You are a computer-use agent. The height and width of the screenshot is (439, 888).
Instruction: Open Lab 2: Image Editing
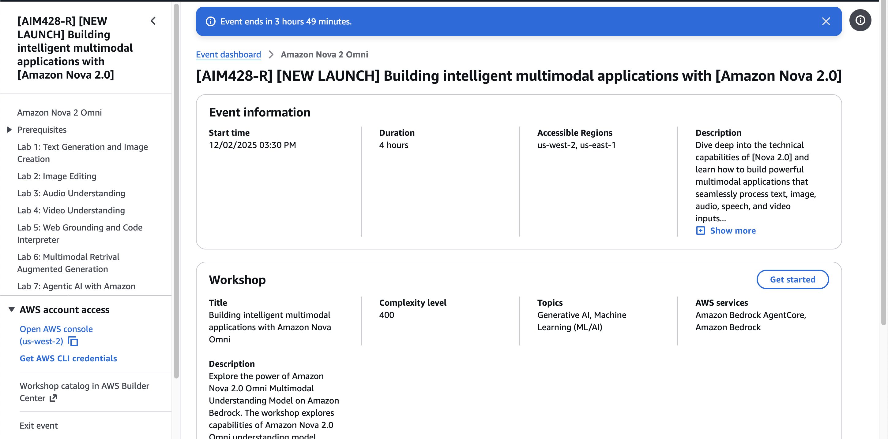tap(57, 176)
